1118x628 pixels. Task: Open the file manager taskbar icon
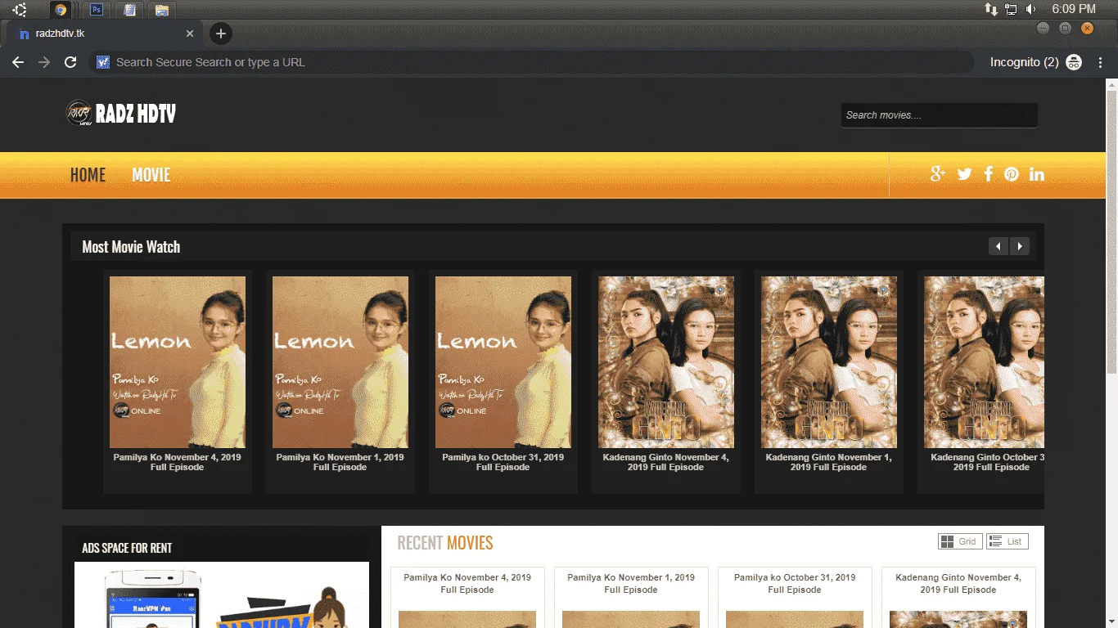tap(162, 10)
